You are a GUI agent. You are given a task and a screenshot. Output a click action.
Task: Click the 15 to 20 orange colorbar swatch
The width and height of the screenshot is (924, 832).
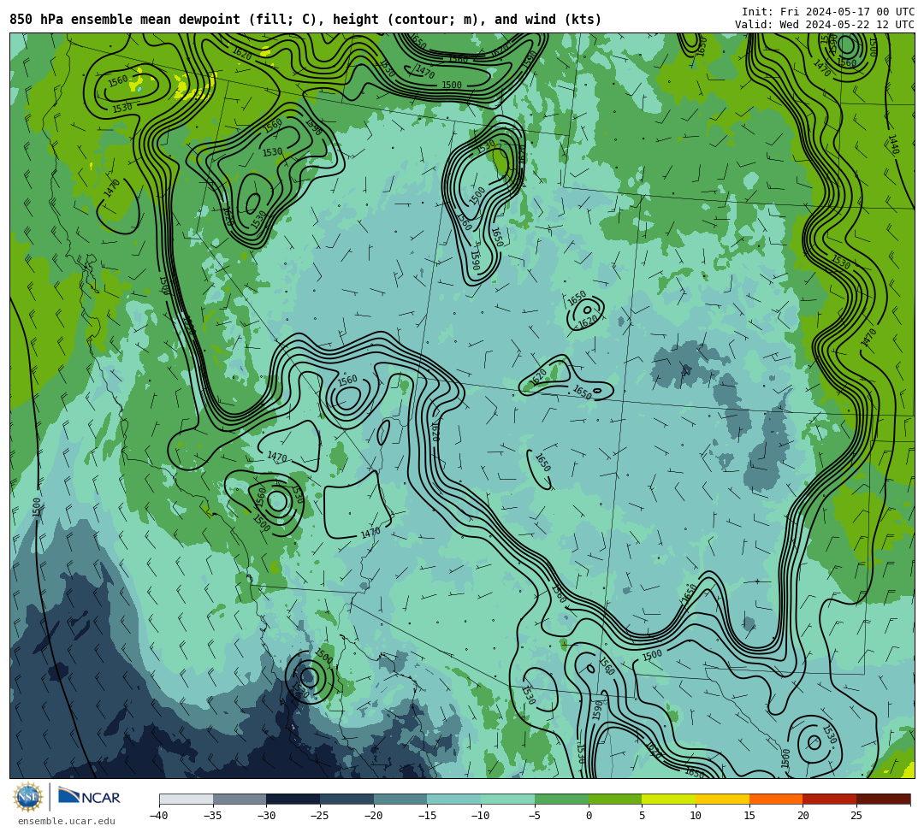click(776, 799)
